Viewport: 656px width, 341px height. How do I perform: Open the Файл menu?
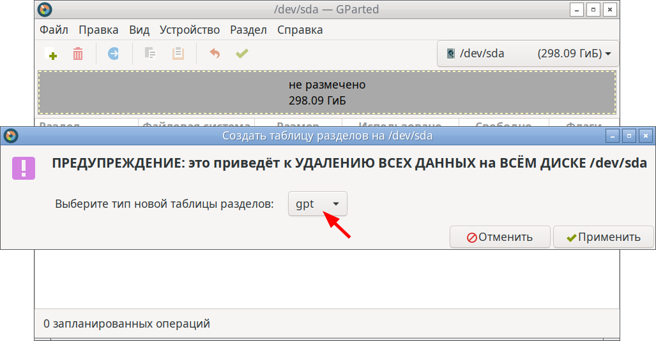pos(54,30)
